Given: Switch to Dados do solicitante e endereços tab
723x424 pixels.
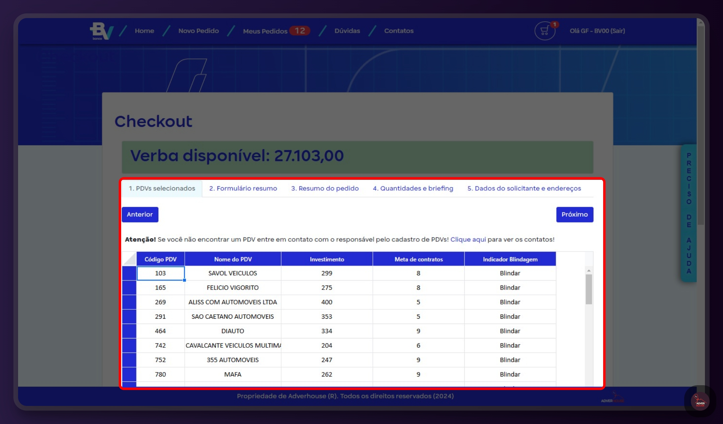Looking at the screenshot, I should tap(524, 188).
